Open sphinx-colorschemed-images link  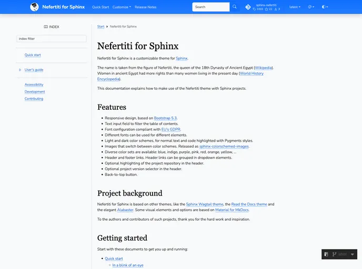coord(224,147)
